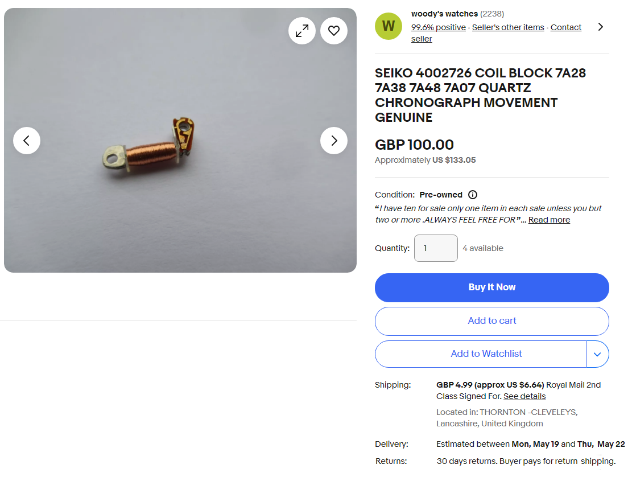Expand the Add to Watchlist dropdown arrow
Screen dimensions: 632x481
(x=597, y=353)
